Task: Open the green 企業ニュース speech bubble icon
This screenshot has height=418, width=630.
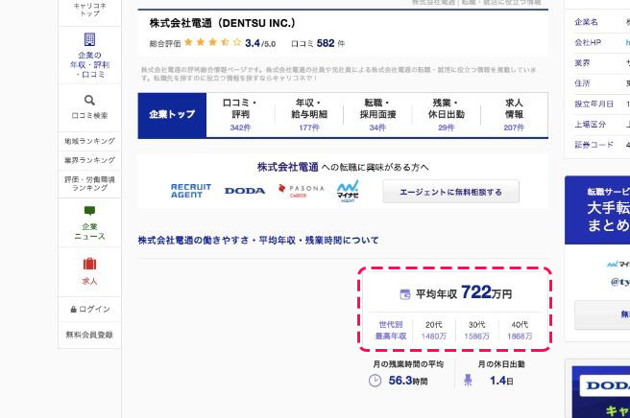Action: click(x=89, y=211)
